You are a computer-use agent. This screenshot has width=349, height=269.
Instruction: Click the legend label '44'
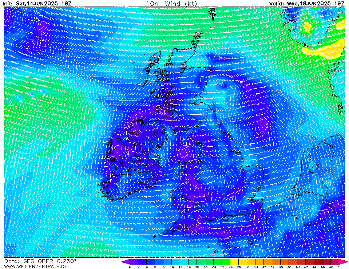(314, 267)
